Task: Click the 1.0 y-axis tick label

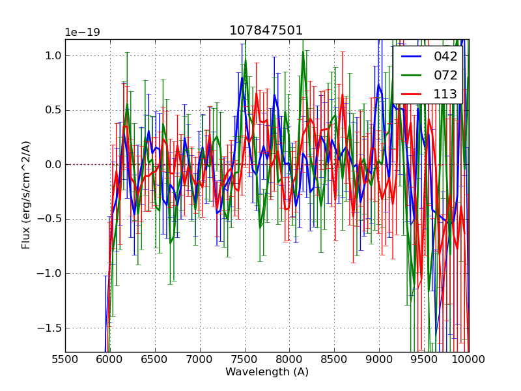Action: 52,55
